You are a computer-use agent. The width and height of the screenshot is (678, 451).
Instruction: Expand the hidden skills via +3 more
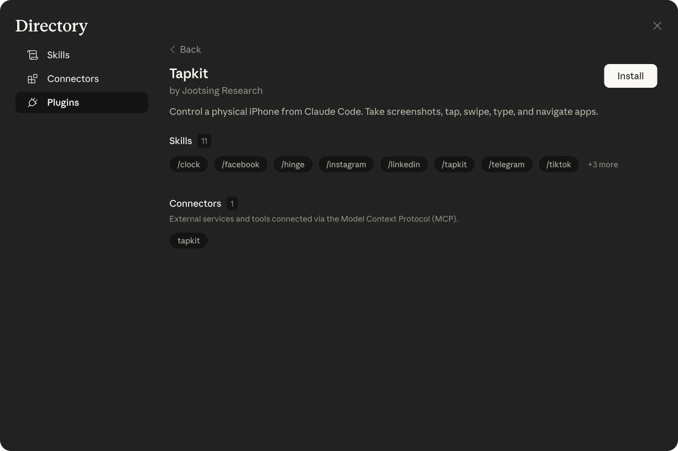(603, 164)
